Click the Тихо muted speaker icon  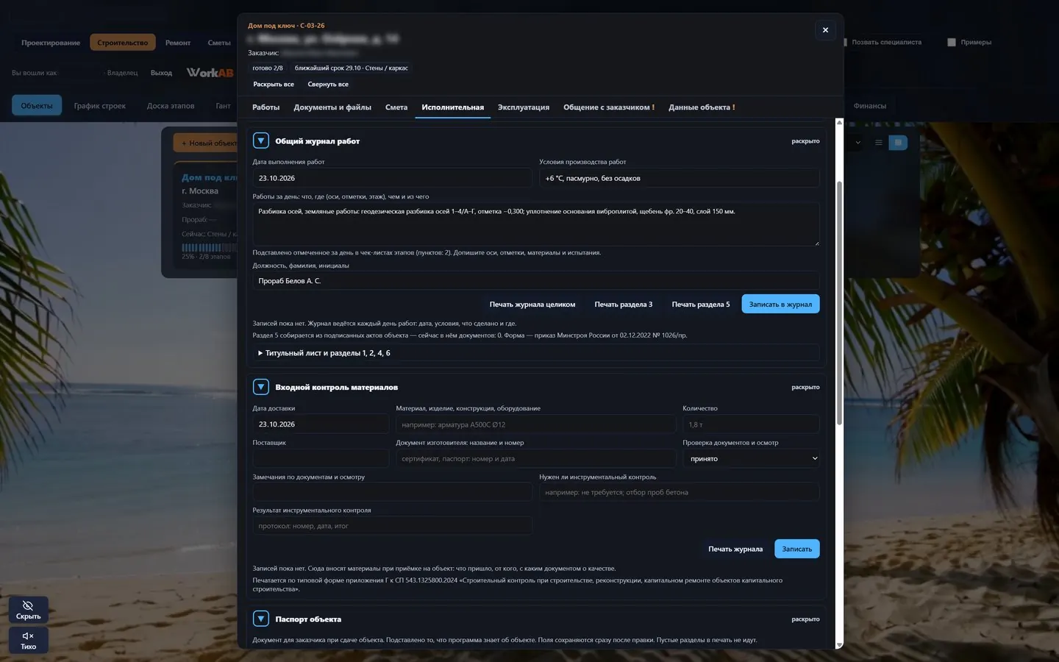coord(28,640)
